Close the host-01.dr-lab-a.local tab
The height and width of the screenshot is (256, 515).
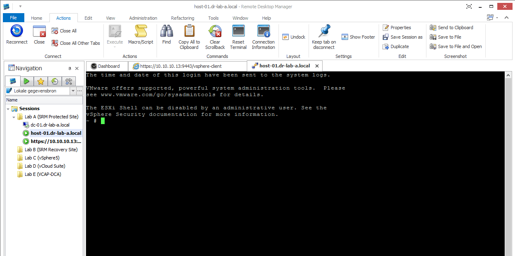pyautogui.click(x=317, y=66)
